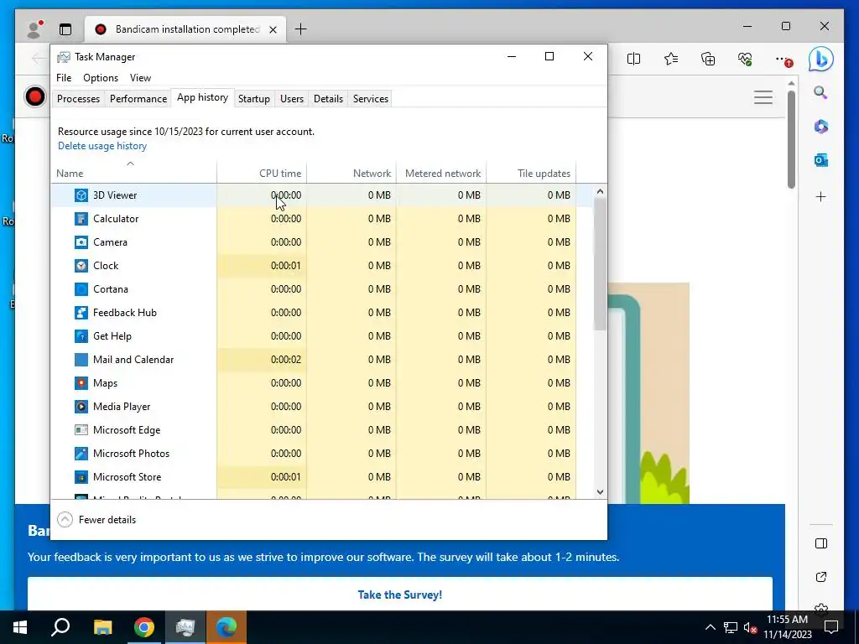Open Edge favorites star icon
Screen dimensions: 859x644
tap(670, 59)
